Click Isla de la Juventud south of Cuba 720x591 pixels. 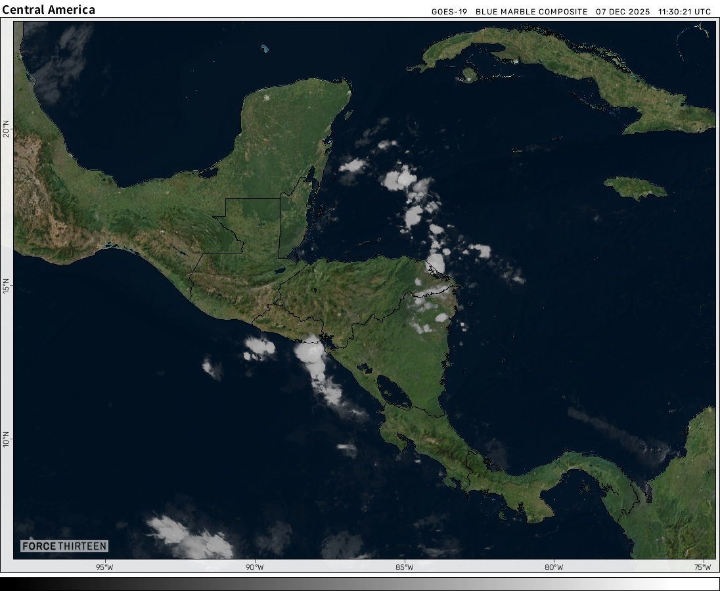(468, 75)
